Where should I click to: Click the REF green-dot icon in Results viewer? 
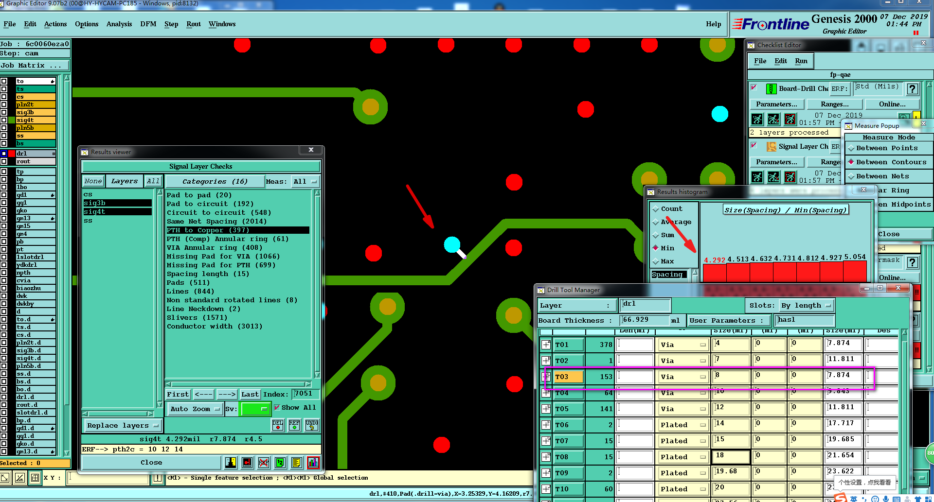(x=294, y=425)
